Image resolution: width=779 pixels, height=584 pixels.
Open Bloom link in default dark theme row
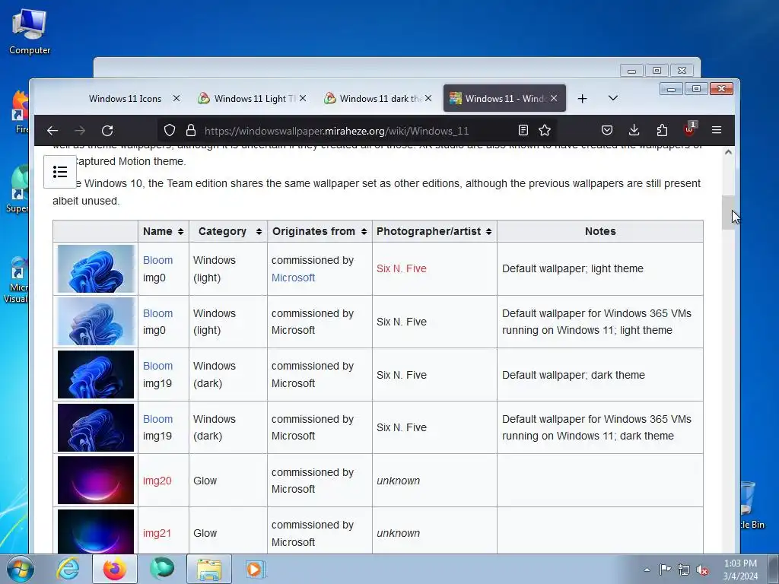157,366
